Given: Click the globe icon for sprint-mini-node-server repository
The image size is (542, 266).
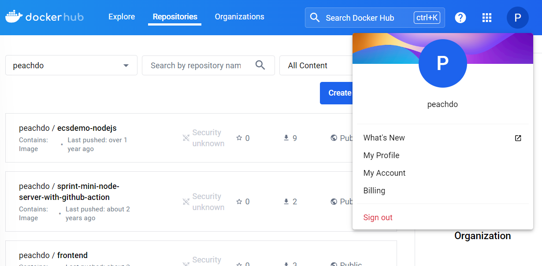Looking at the screenshot, I should (334, 202).
